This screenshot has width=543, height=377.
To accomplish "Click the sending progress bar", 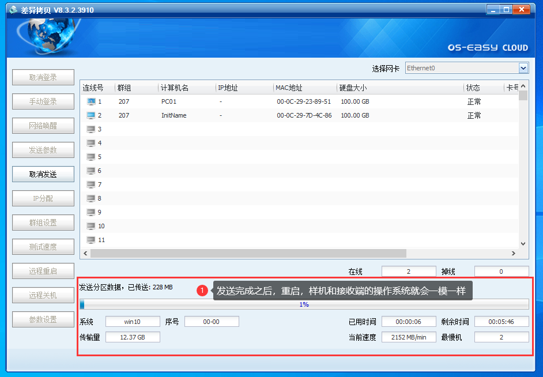I will pyautogui.click(x=304, y=304).
